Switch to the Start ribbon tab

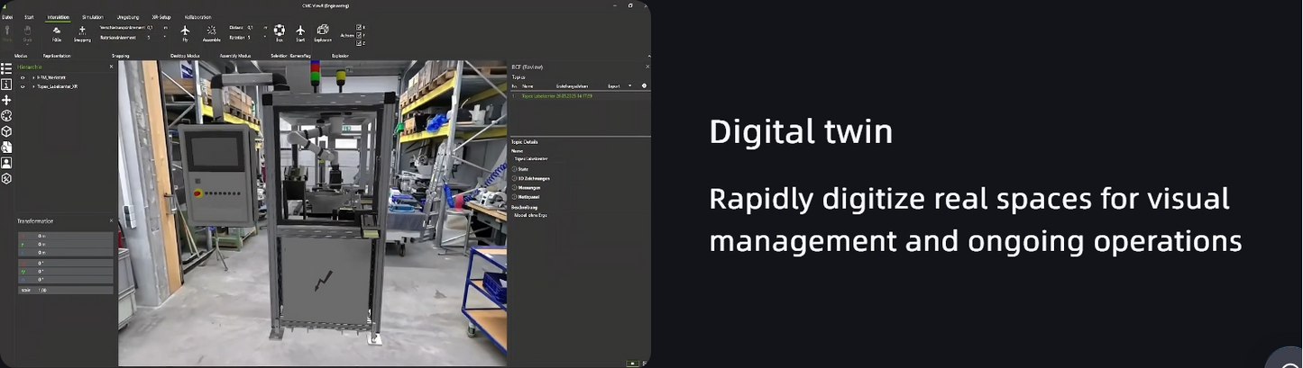click(x=29, y=17)
